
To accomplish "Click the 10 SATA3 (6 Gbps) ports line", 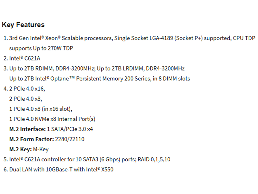I will pos(90,159).
